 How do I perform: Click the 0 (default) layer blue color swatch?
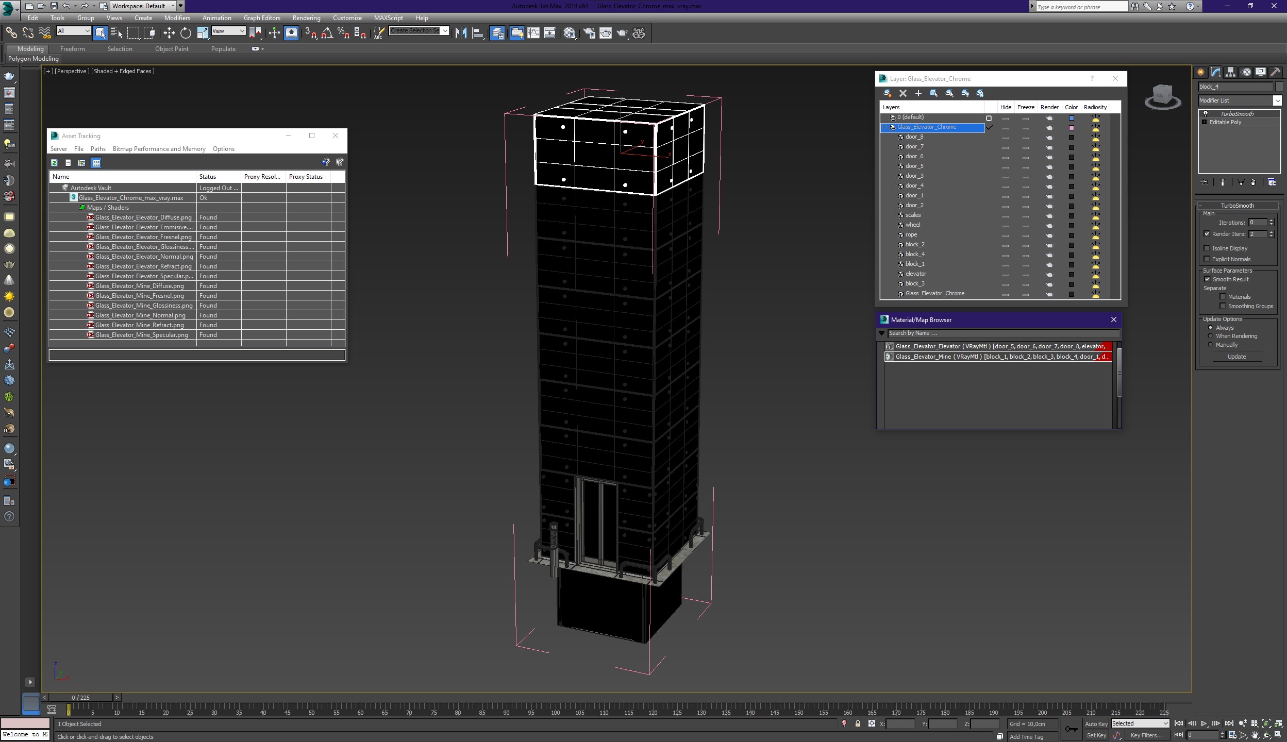click(x=1072, y=118)
